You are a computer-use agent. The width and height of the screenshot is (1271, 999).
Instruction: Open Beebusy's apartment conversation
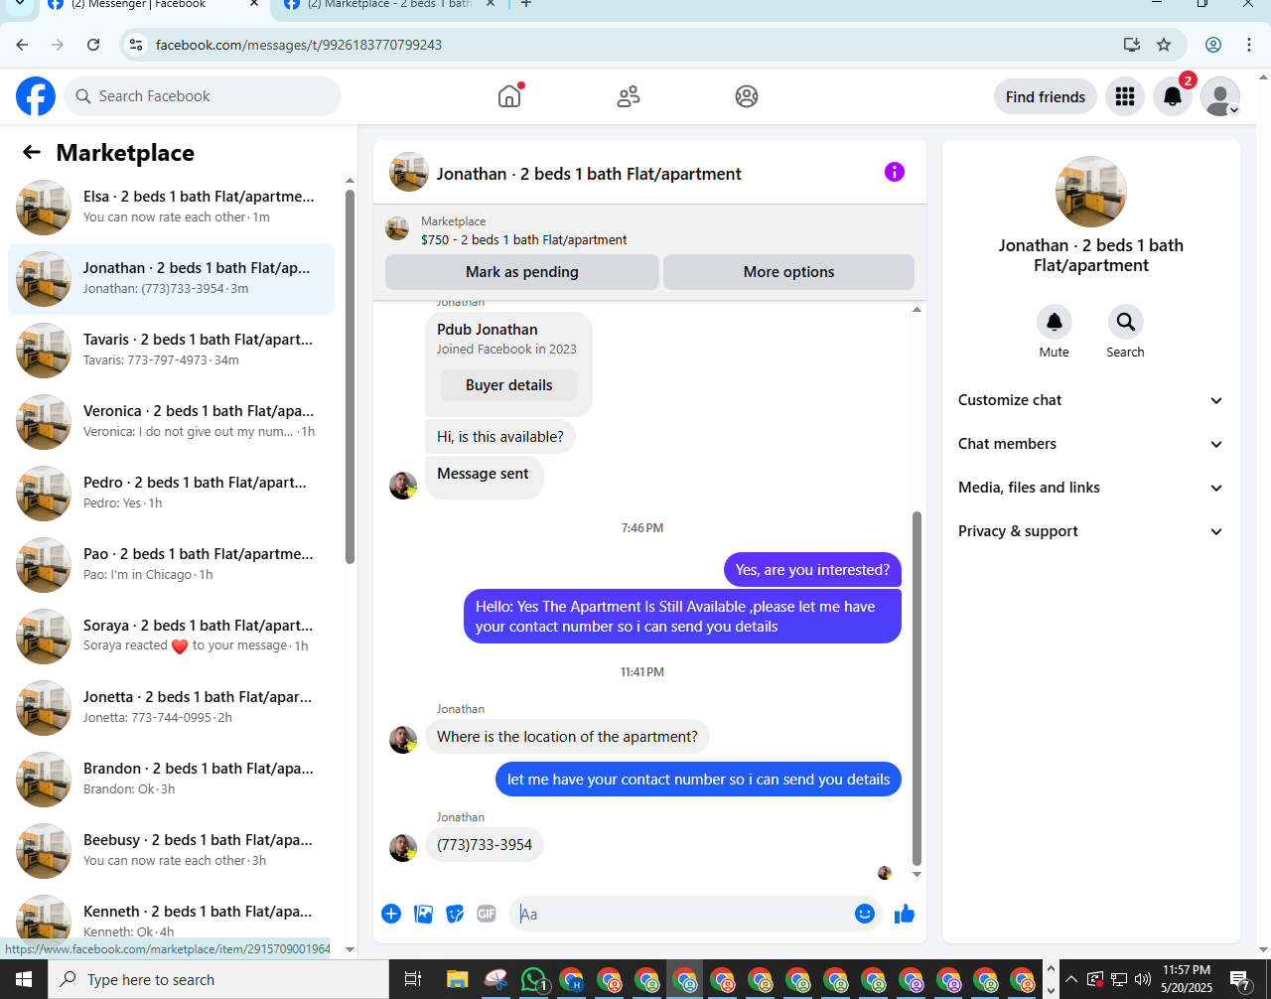171,850
